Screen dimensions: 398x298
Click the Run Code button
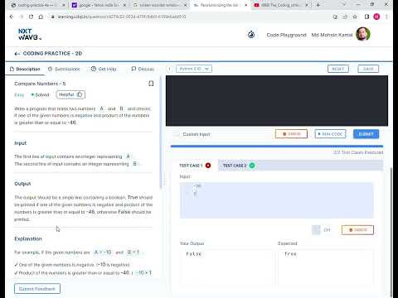point(330,134)
